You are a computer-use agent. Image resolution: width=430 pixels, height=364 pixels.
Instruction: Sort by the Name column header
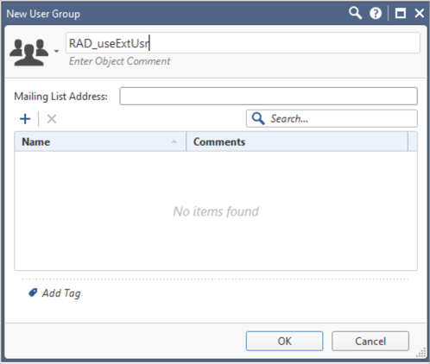click(100, 141)
